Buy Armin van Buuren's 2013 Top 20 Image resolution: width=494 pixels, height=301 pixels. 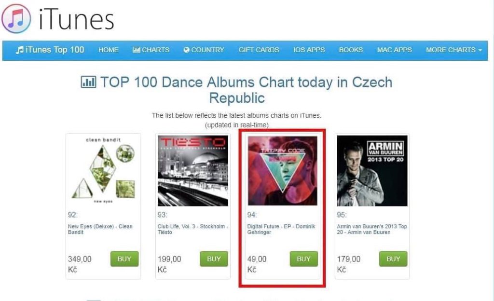(x=394, y=259)
